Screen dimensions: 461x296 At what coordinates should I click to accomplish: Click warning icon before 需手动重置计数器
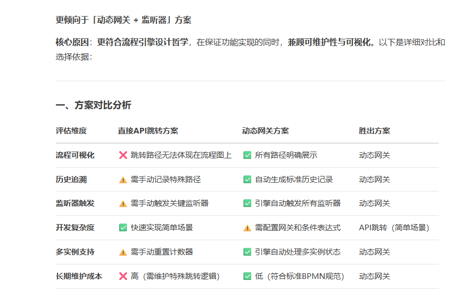123,252
